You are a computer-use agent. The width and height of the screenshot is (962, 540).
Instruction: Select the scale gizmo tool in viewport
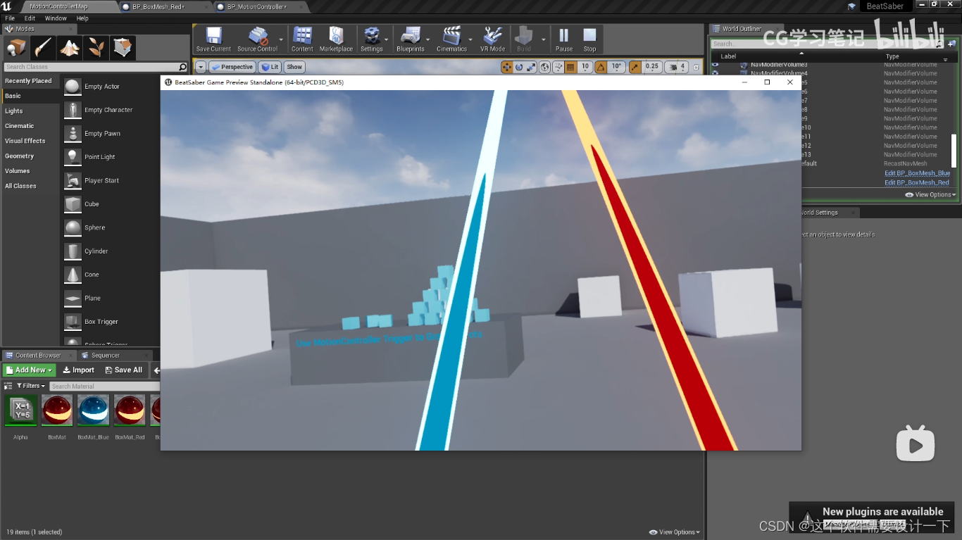532,67
